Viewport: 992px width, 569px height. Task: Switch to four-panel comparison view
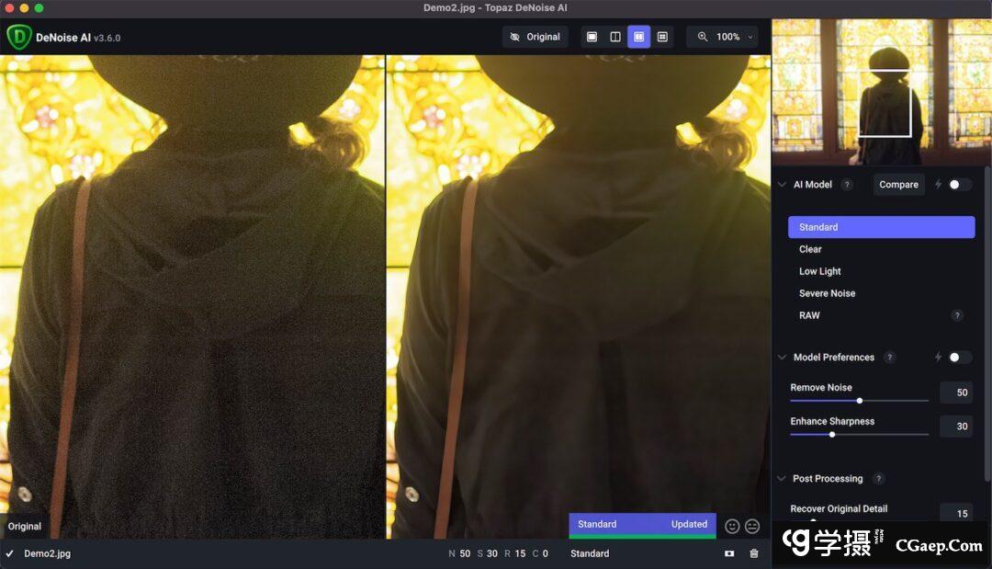[662, 37]
